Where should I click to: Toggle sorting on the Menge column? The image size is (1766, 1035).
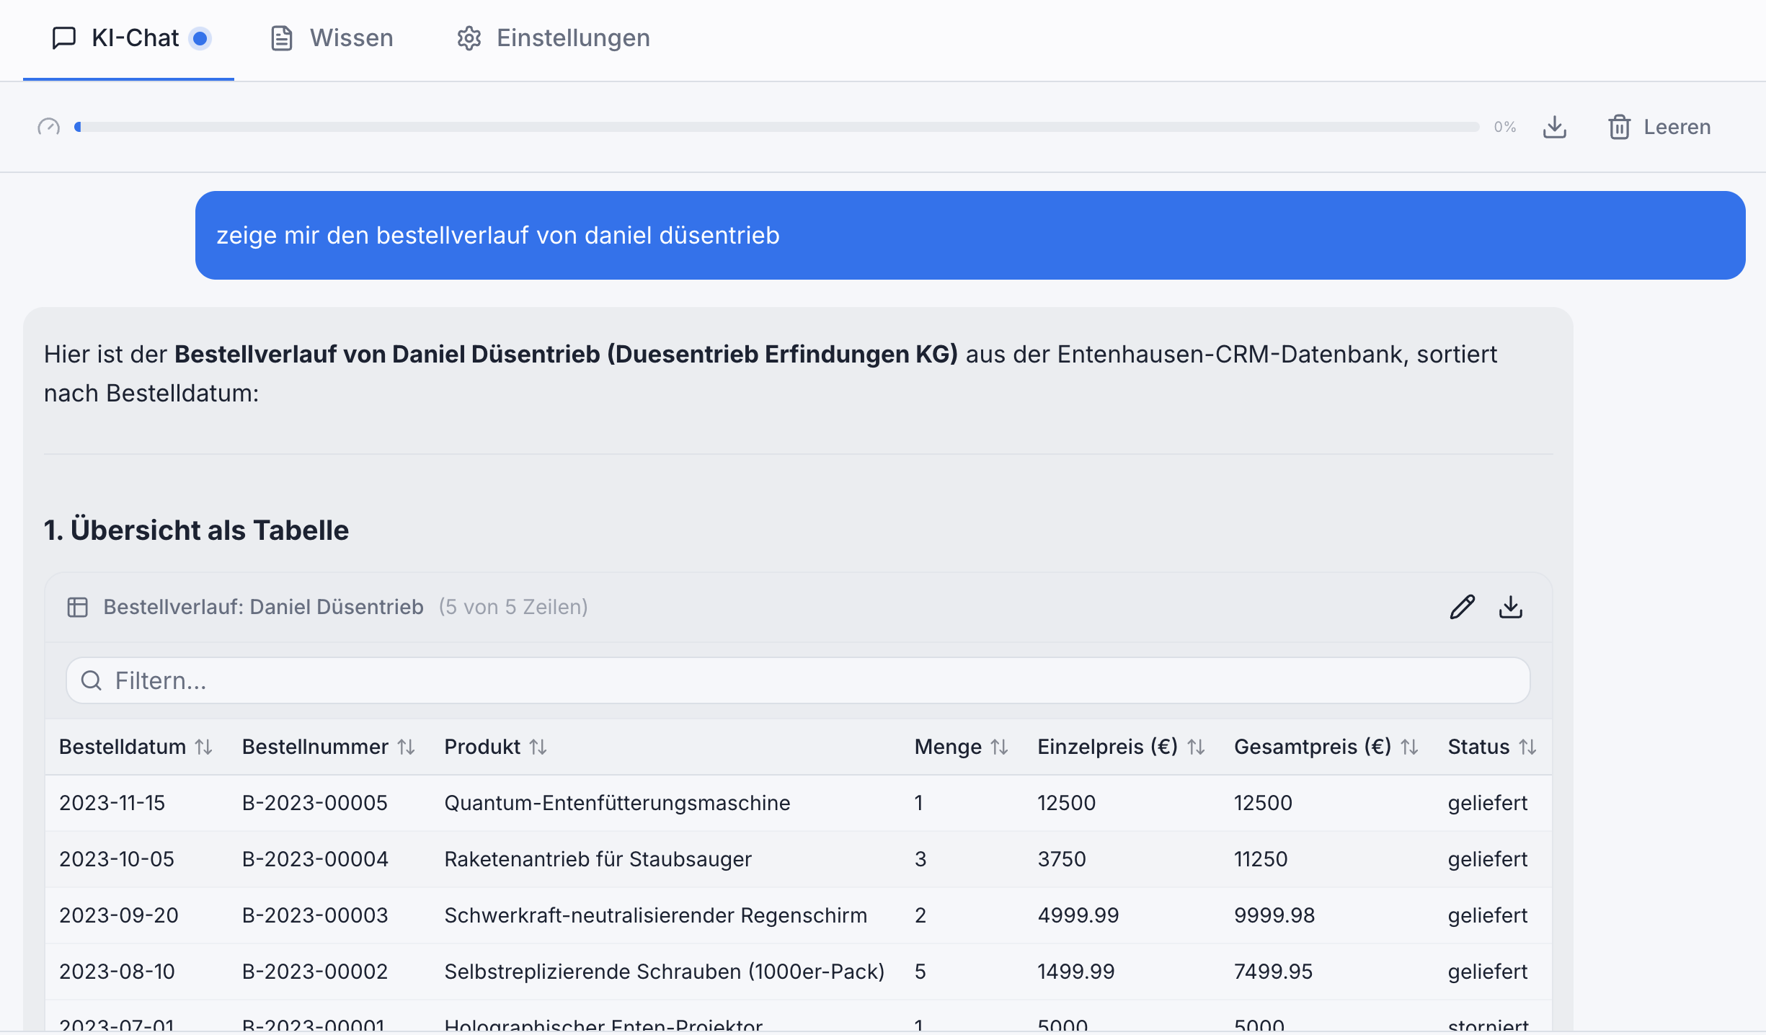(1000, 747)
